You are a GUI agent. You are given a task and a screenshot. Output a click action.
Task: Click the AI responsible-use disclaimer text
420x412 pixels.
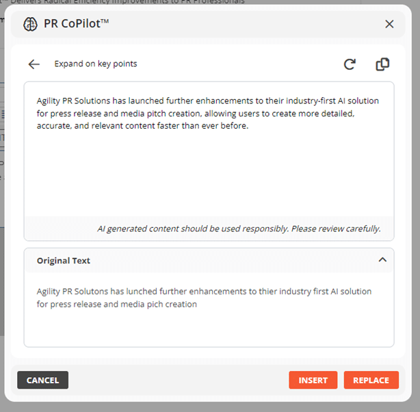pyautogui.click(x=239, y=229)
